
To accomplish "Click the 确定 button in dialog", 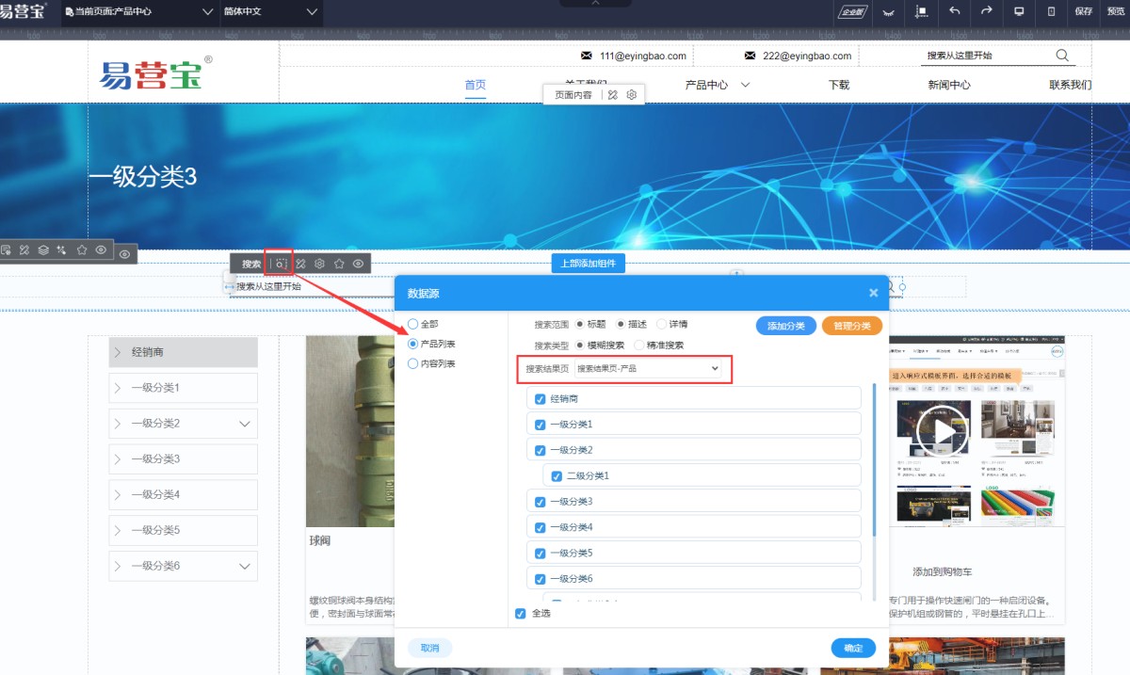I will click(x=853, y=648).
